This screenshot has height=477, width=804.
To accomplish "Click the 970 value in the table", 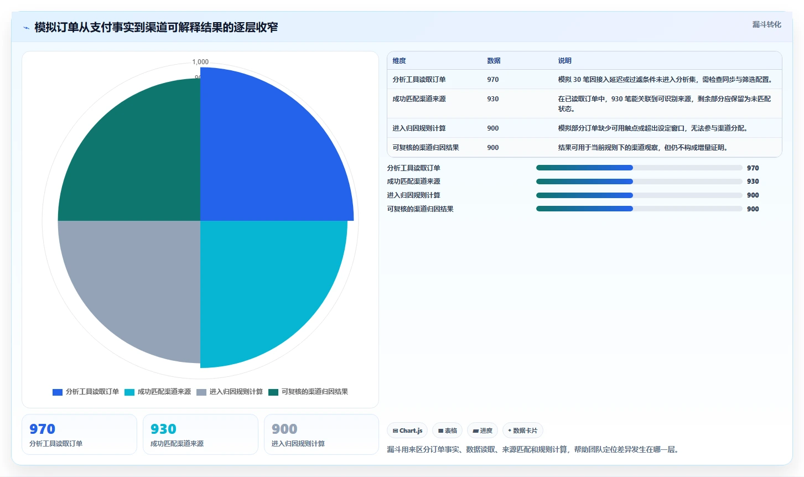I will (492, 80).
